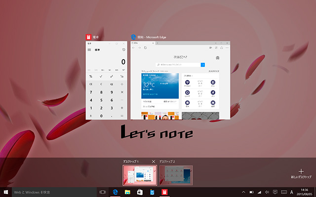This screenshot has width=316, height=197.
Task: Click the Share icon in Edge toolbar
Action: point(222,48)
